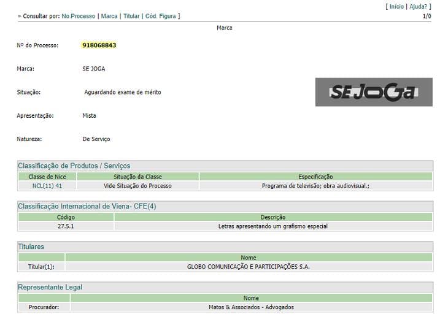Click the GLOBO COMUNICAÇÃO E PARTICIPAÇÕES S.A. name
Screen dimensions: 448x322
tap(249, 267)
